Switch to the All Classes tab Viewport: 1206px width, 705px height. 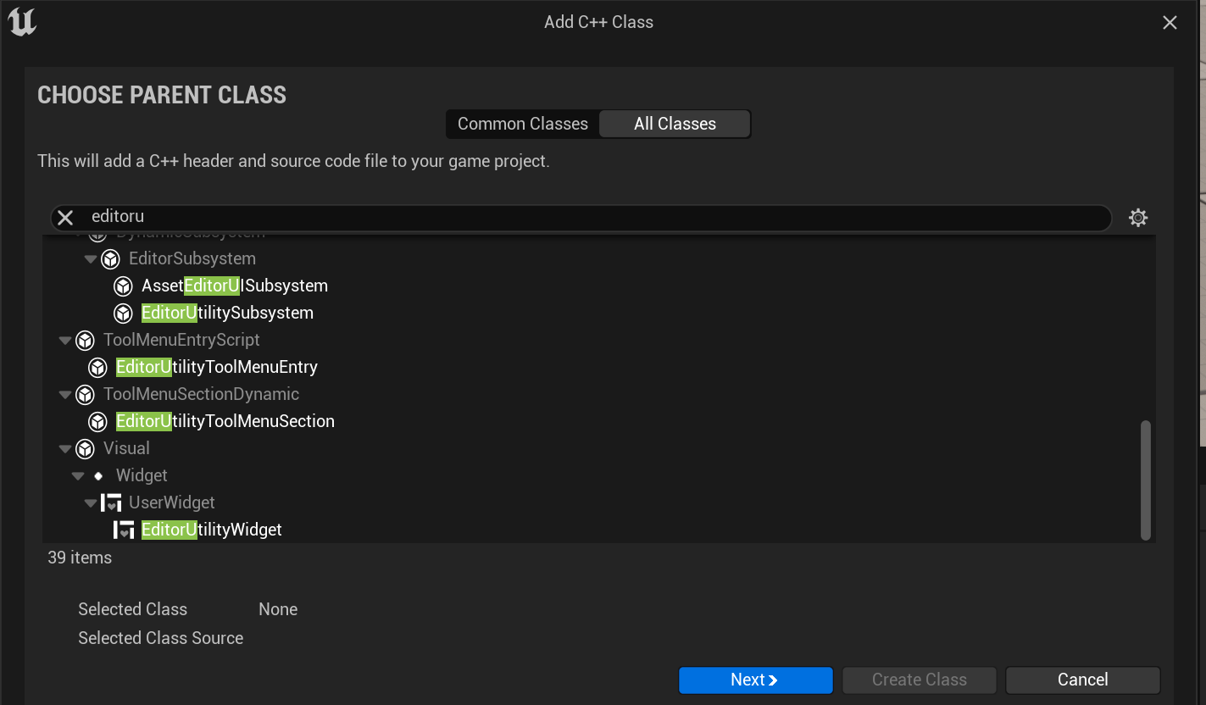click(x=675, y=124)
